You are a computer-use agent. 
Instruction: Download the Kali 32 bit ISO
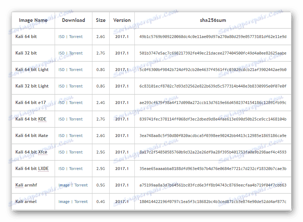tap(61, 53)
